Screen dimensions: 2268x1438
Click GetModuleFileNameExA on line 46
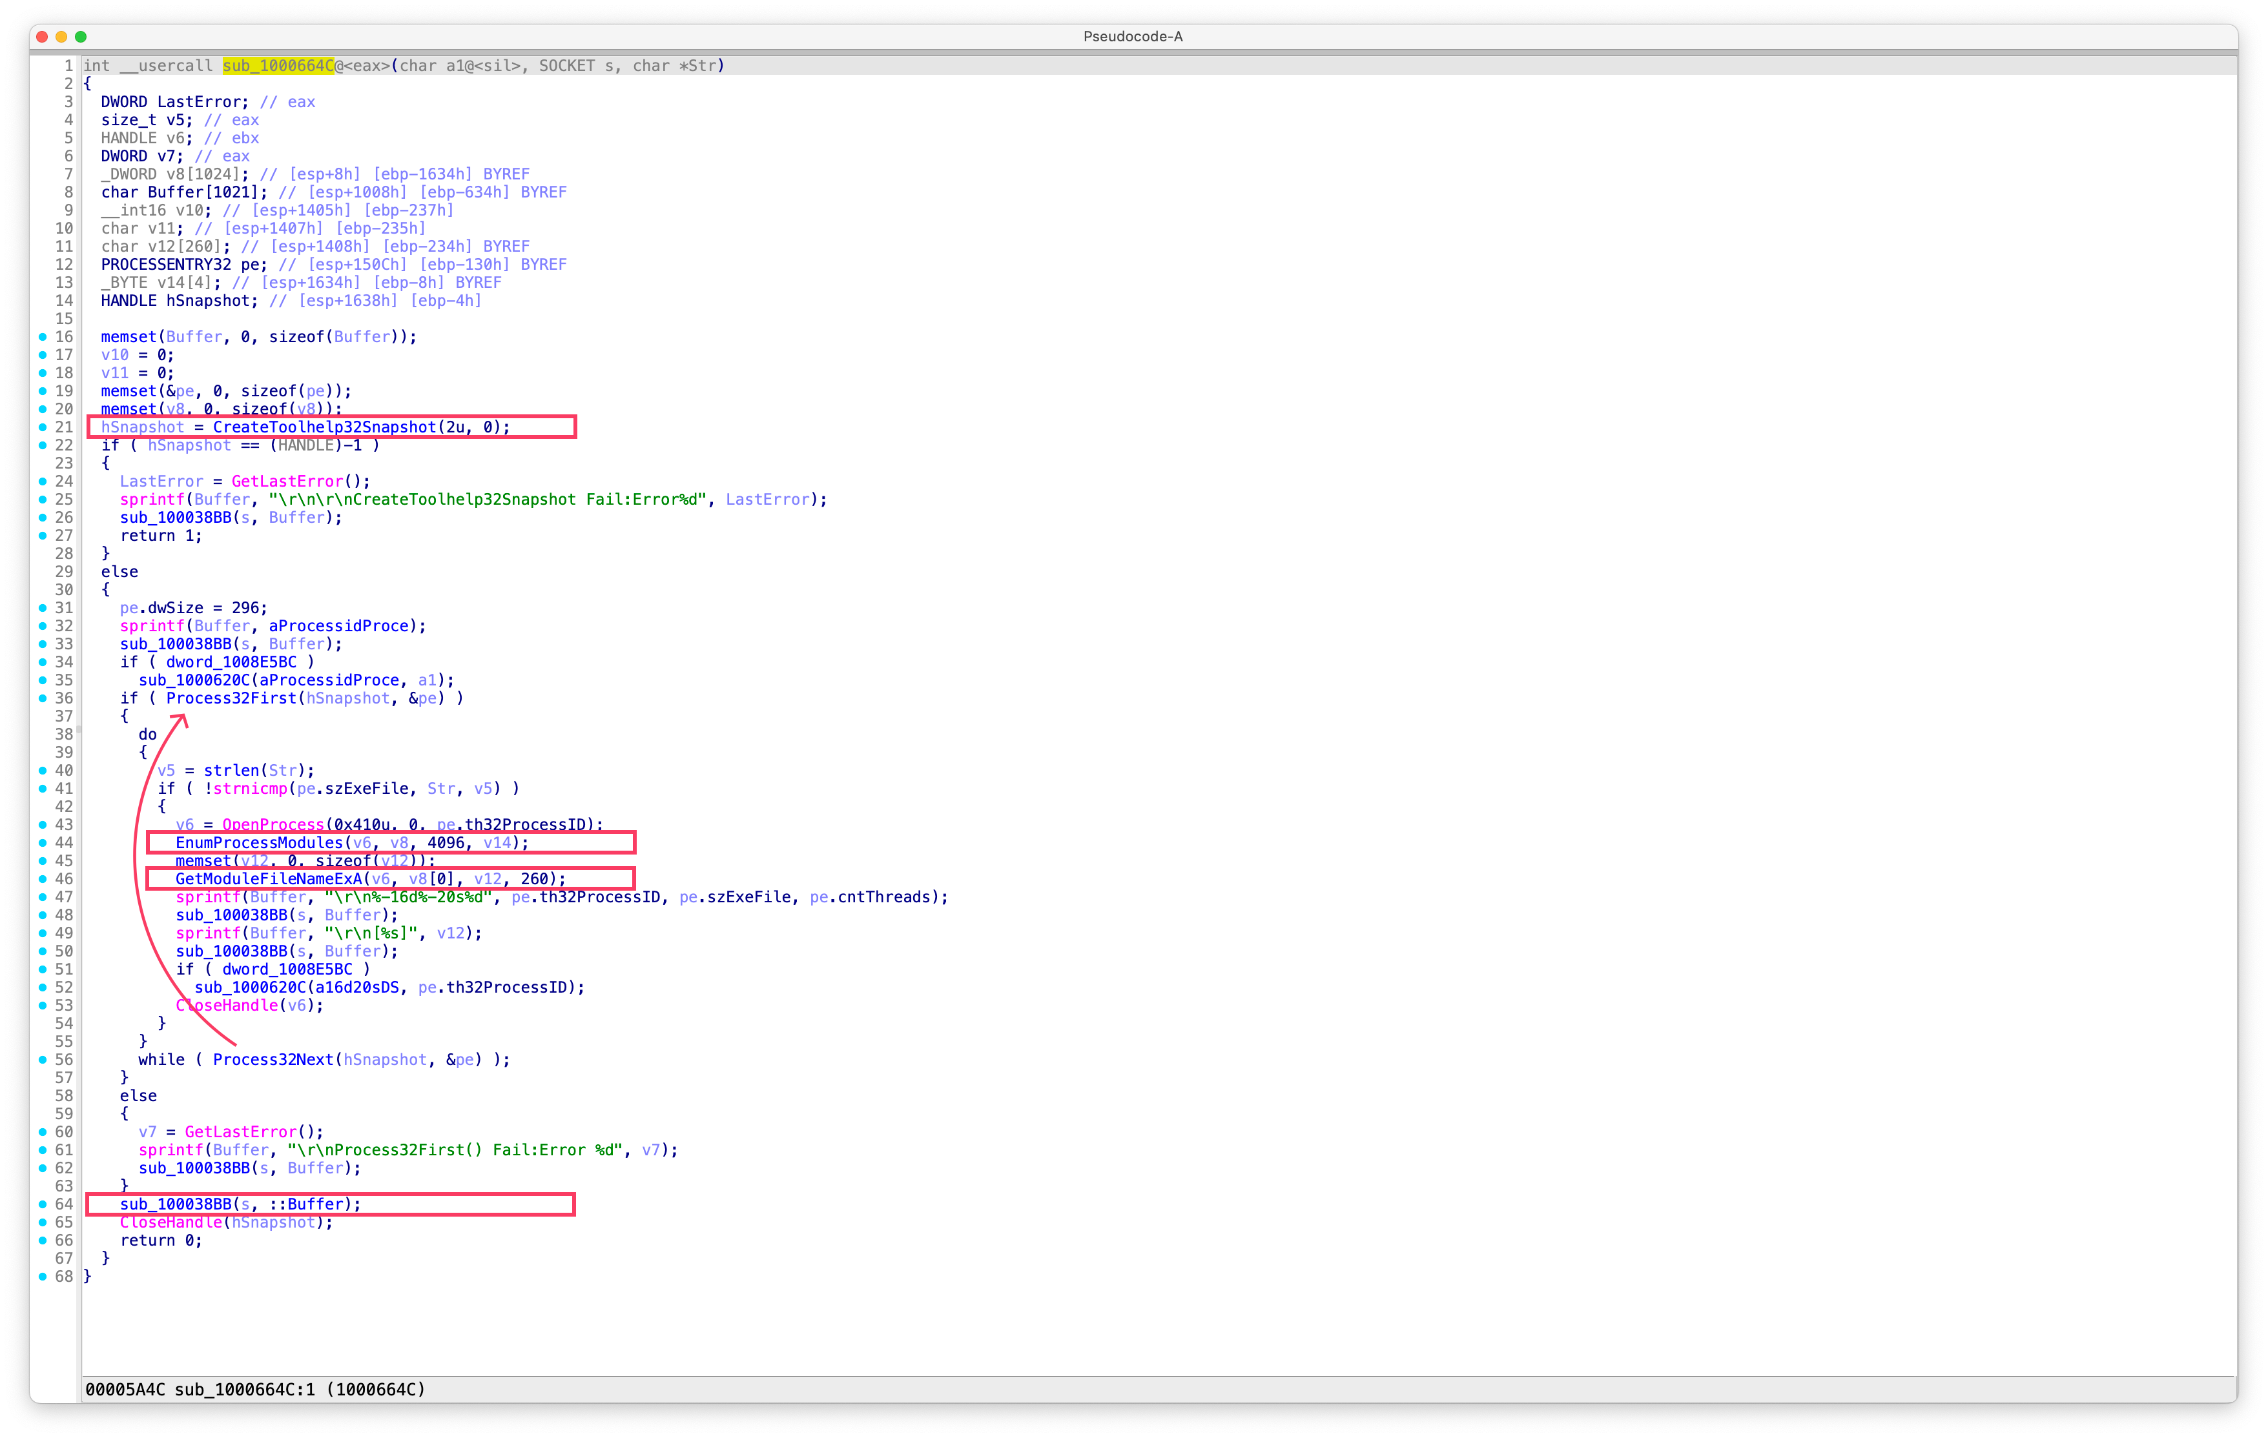point(269,879)
